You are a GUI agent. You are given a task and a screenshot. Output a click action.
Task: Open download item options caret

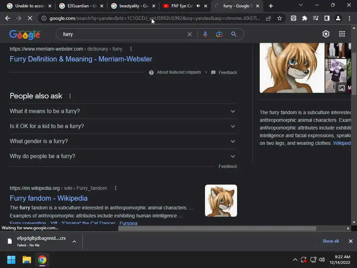pos(74,241)
